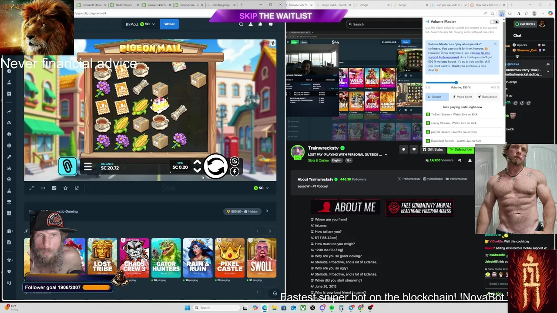This screenshot has height=313, width=557.
Task: Toggle turbo lightning spin mode
Action: click(235, 172)
